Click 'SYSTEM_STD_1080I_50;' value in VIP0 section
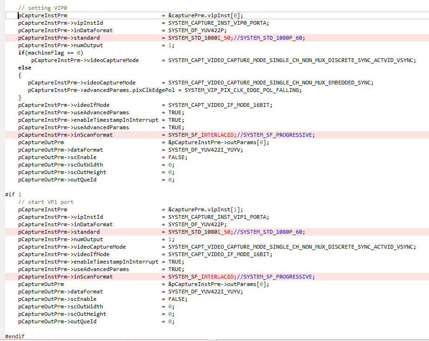Viewport: 429px width, 341px height. point(201,38)
